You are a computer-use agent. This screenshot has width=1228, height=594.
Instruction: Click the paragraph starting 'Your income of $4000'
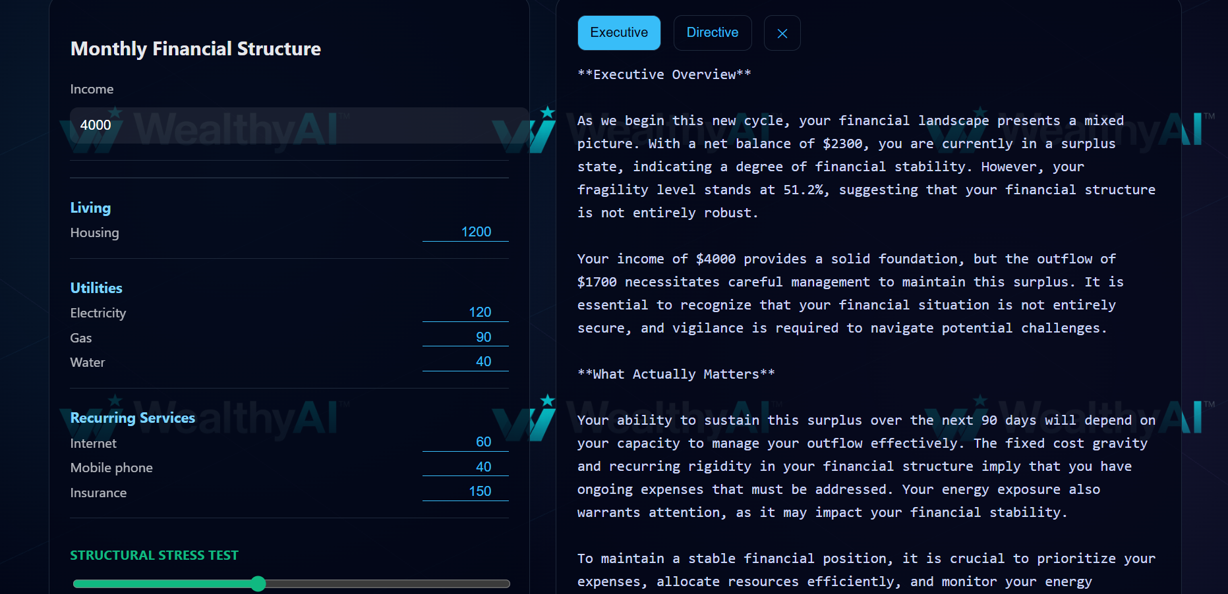click(x=850, y=293)
